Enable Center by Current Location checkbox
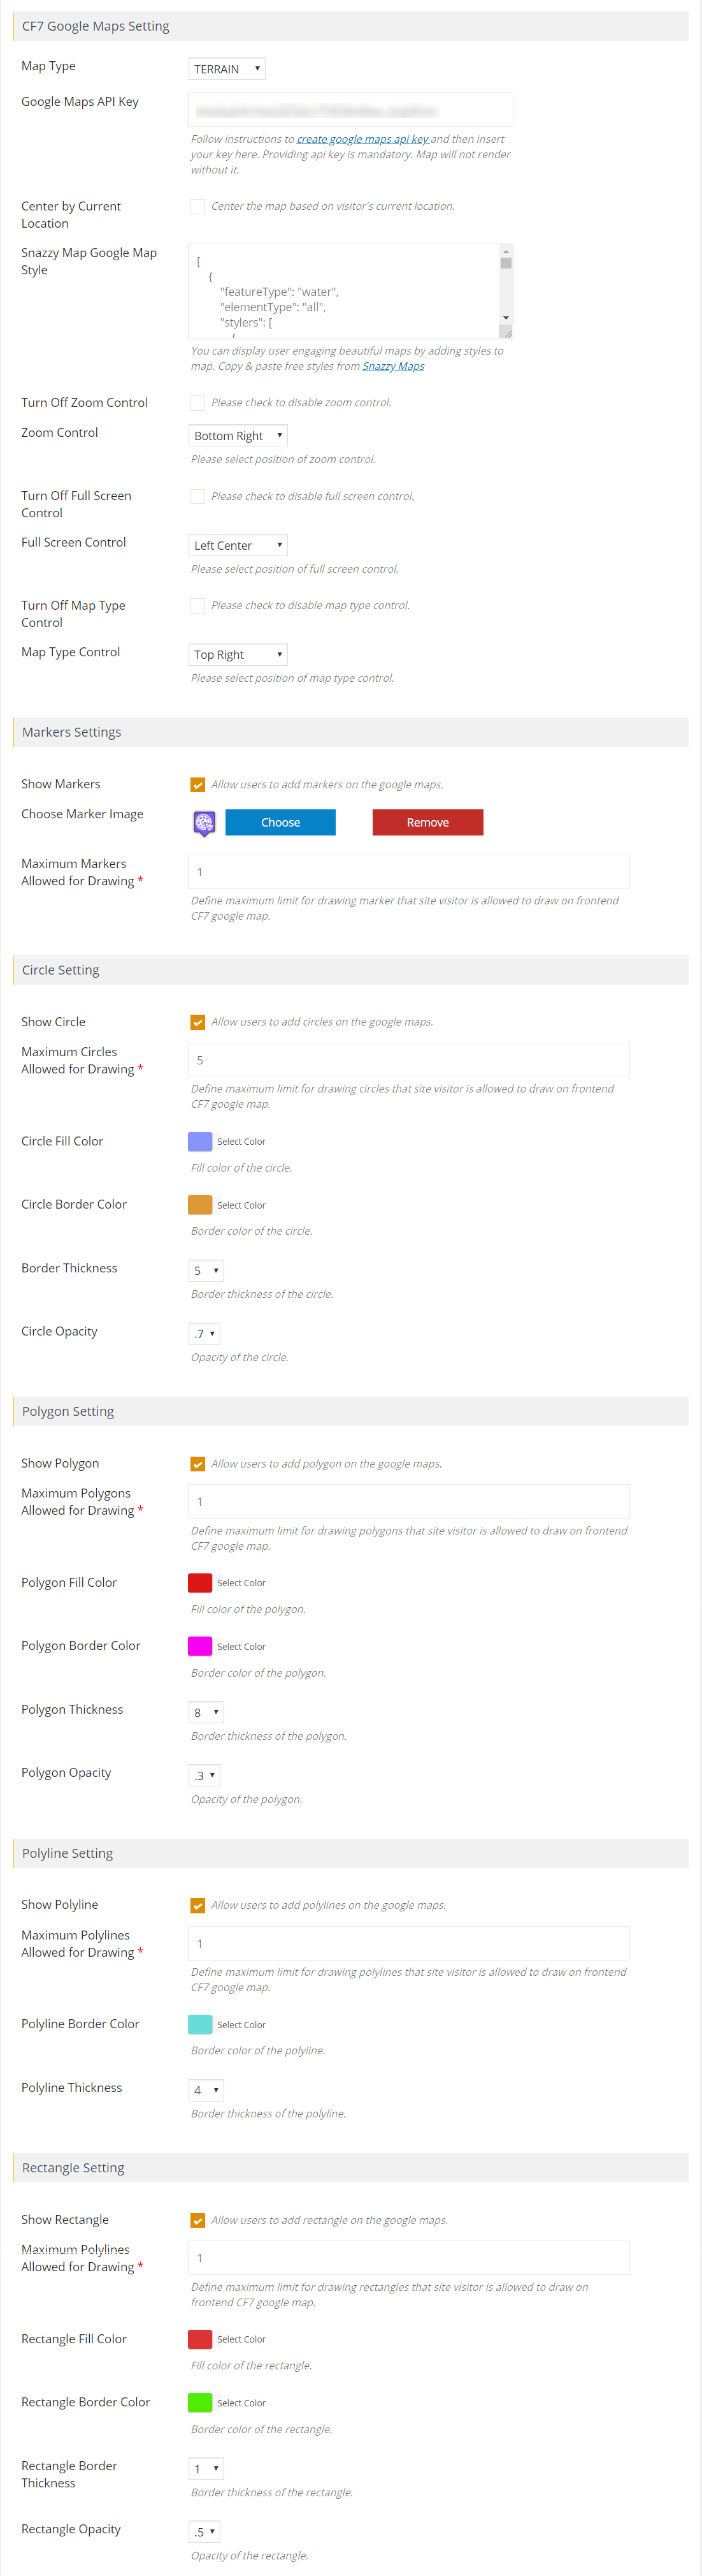Image resolution: width=702 pixels, height=2576 pixels. [197, 206]
